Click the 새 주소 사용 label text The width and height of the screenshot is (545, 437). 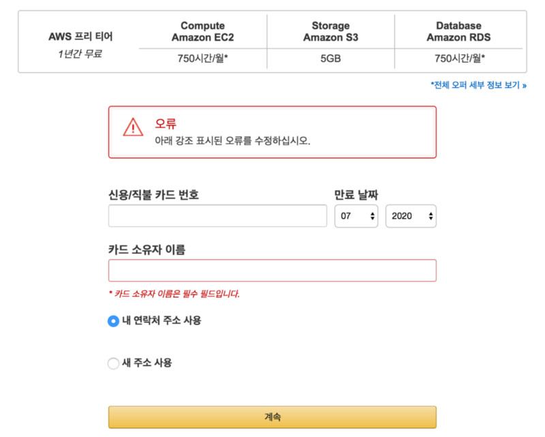point(147,363)
